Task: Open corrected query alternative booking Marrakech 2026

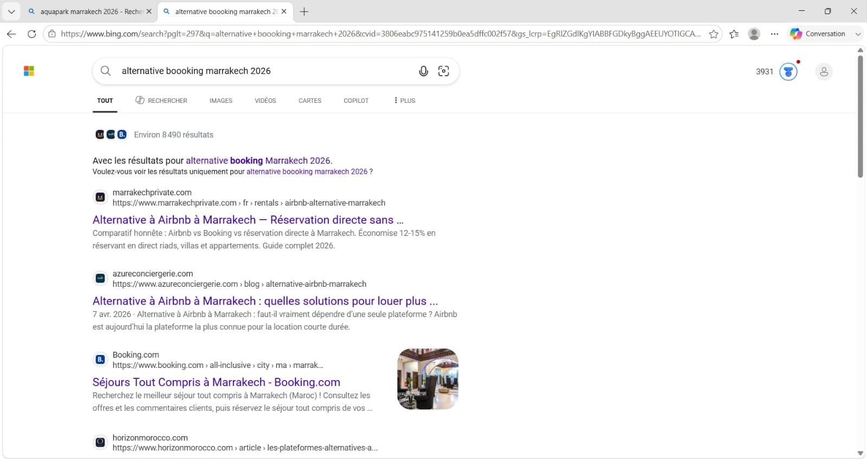Action: point(258,161)
